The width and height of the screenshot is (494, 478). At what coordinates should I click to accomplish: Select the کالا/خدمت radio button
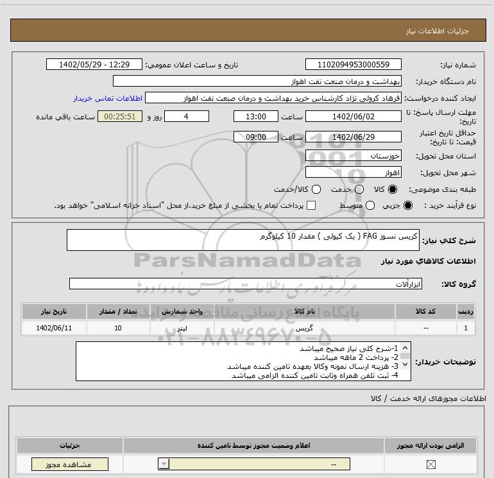316,189
